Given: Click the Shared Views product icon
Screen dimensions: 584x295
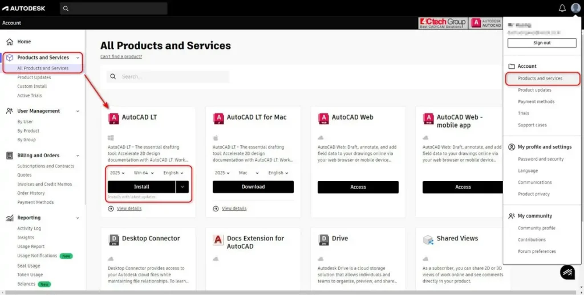Looking at the screenshot, I should pos(428,240).
